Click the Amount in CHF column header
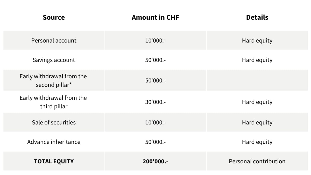Screen dimensions: 311x175 point(155,17)
